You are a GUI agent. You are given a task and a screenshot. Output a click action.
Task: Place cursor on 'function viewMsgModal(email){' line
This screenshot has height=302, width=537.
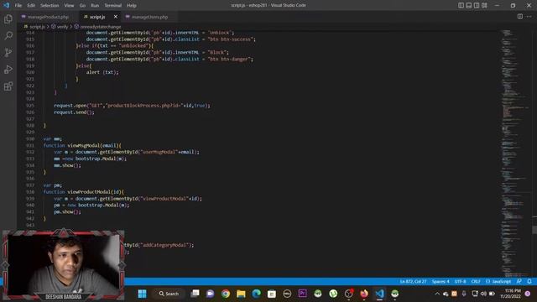(82, 145)
